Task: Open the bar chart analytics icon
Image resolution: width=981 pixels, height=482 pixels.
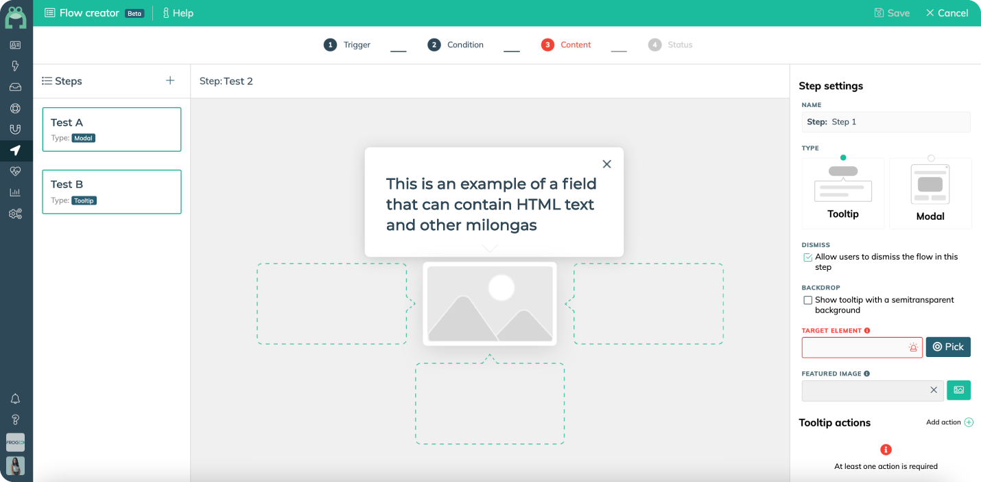Action: pos(15,192)
